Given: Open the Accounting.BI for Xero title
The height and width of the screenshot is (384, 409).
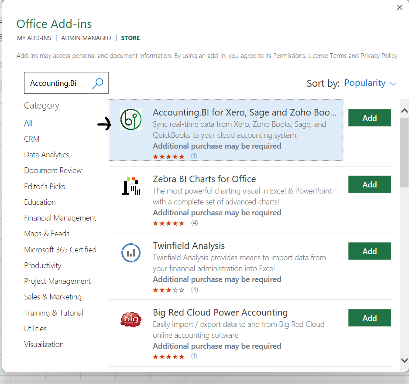Looking at the screenshot, I should click(x=245, y=112).
